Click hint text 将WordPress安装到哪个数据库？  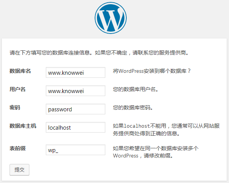(x=152, y=71)
